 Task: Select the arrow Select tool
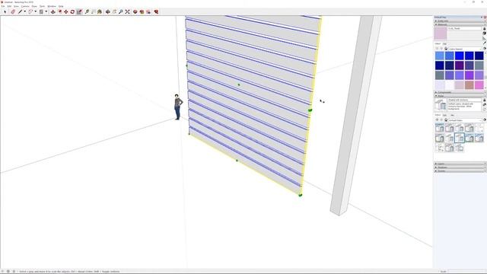click(5, 11)
